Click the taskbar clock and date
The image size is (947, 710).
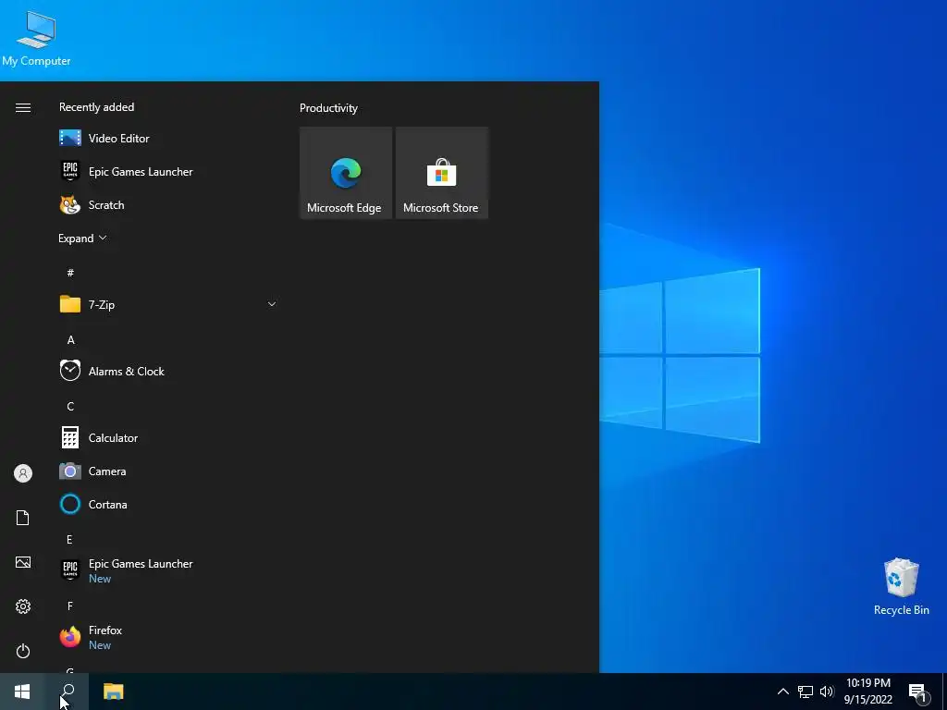pyautogui.click(x=867, y=692)
